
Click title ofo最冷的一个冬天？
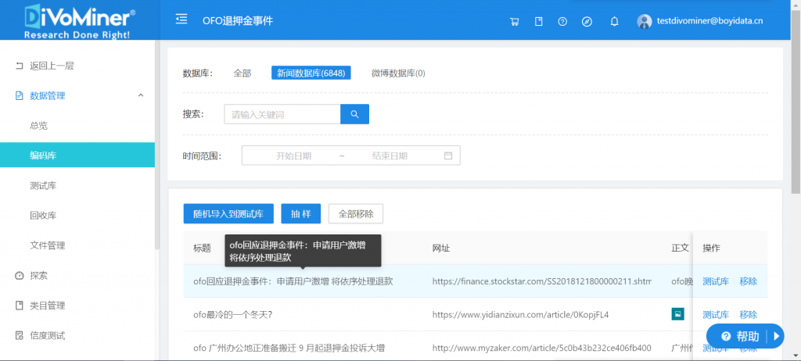point(232,315)
